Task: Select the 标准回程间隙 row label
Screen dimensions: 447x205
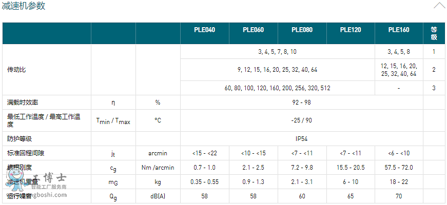Action: 23,153
